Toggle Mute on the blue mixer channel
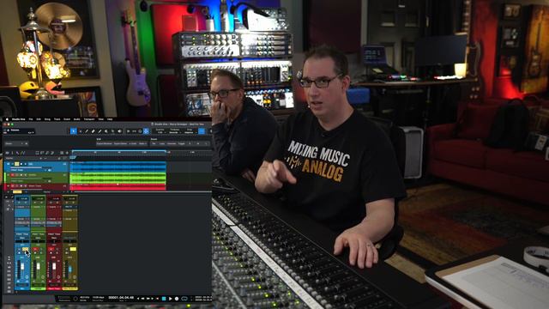549x309 pixels. 19,249
